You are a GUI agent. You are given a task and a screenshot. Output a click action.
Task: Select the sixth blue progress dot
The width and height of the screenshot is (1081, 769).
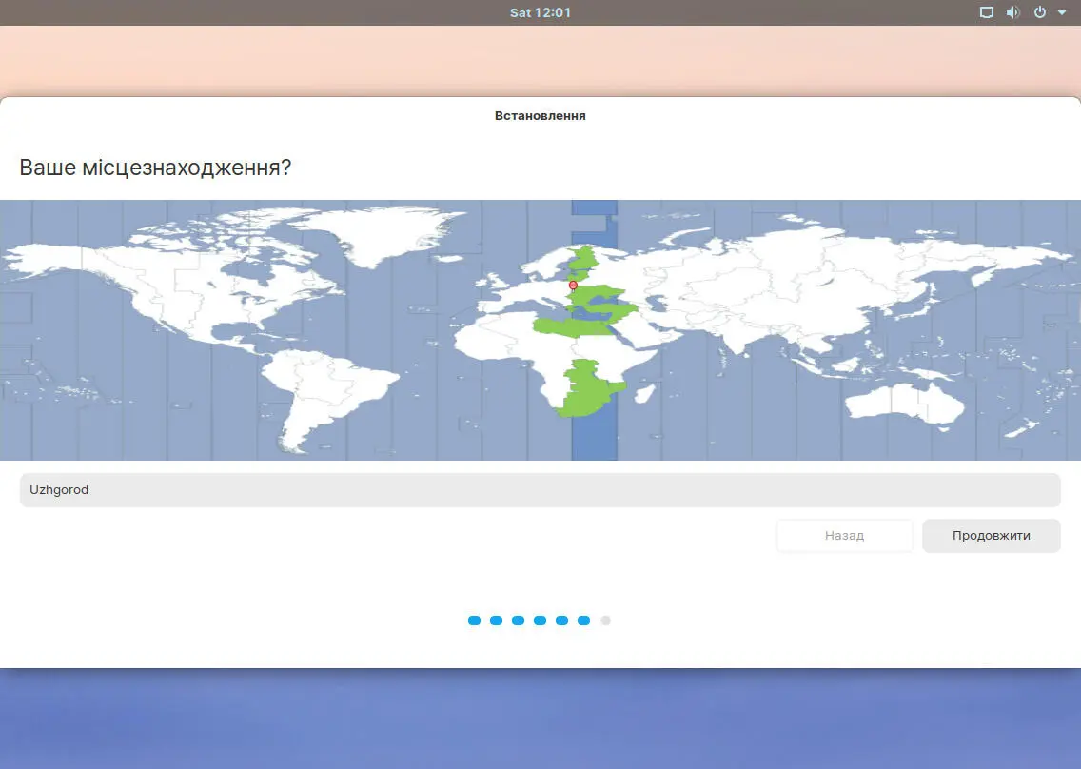(x=584, y=620)
